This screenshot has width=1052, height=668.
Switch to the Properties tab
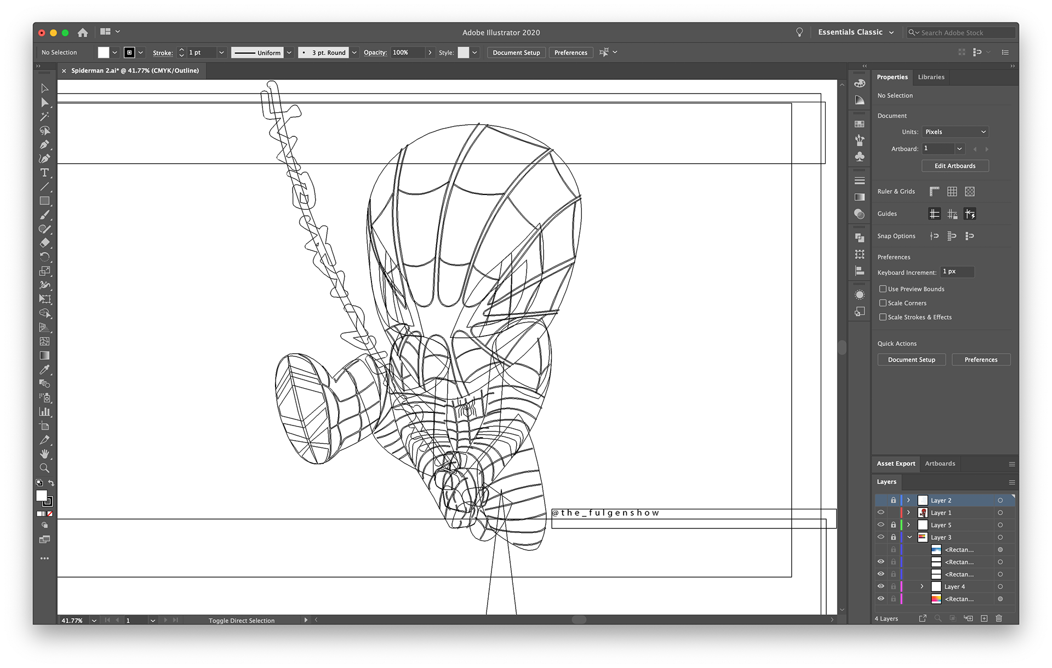(892, 77)
